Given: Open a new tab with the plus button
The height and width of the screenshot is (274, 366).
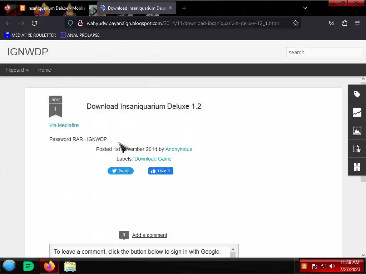Looking at the screenshot, I should 184,8.
